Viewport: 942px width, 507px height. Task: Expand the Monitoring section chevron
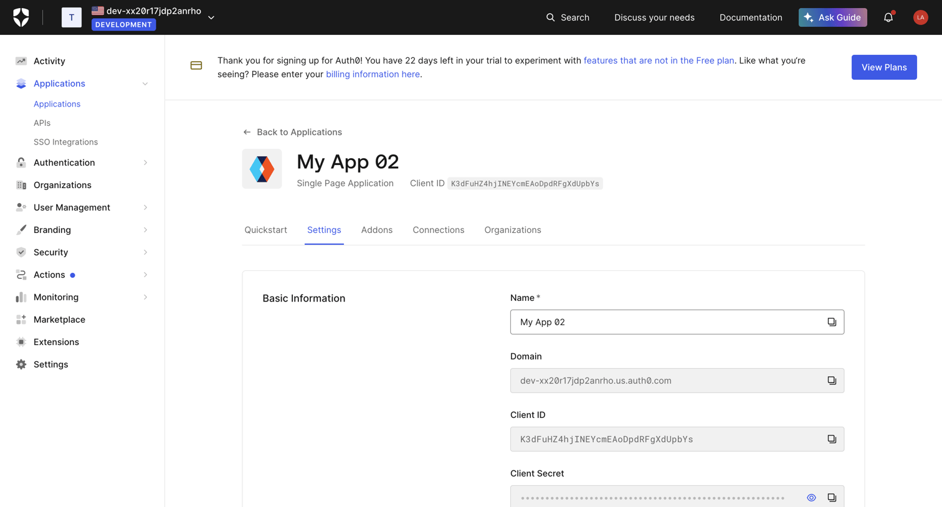pyautogui.click(x=145, y=297)
